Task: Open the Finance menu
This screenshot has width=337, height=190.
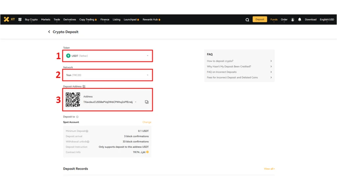Action: tap(105, 19)
